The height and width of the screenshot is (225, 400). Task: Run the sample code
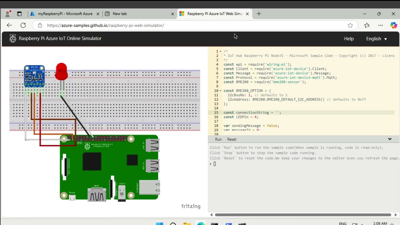pos(218,139)
